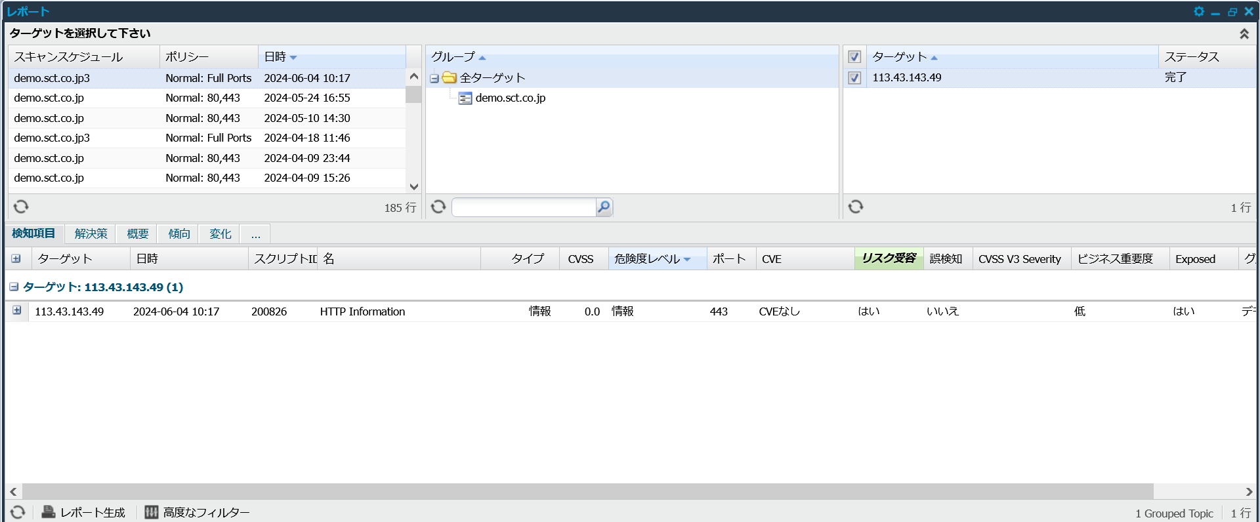Open the 変化 tab
Image resolution: width=1260 pixels, height=522 pixels.
tap(220, 233)
